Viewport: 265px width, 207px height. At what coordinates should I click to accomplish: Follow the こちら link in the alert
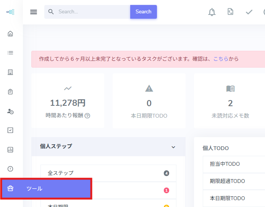221,59
